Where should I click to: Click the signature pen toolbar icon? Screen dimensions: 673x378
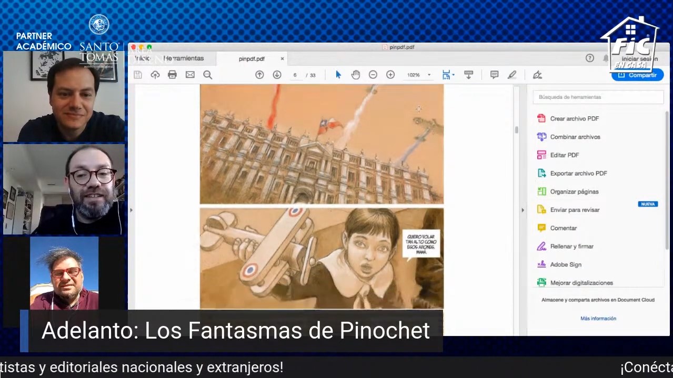click(537, 75)
